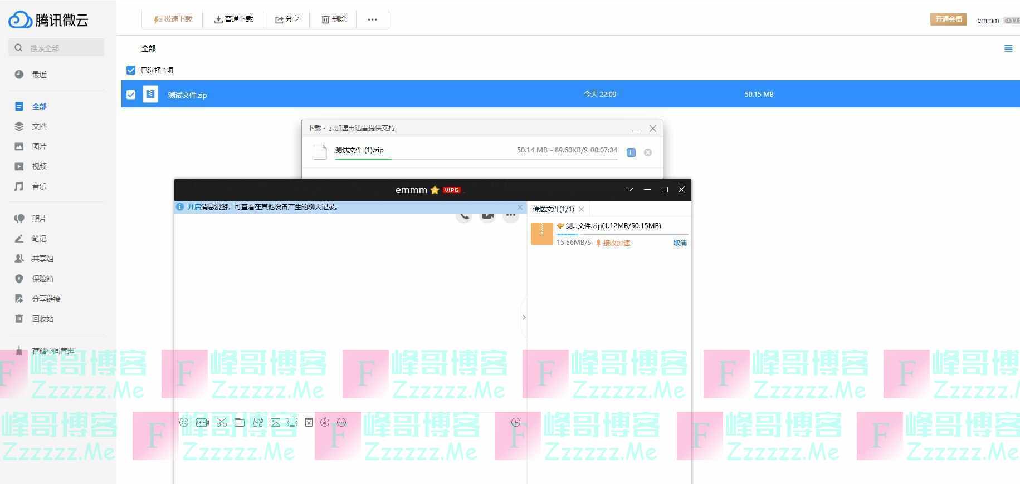Switch to the 传送文件(1/1) tab
Image resolution: width=1020 pixels, height=484 pixels.
click(553, 209)
